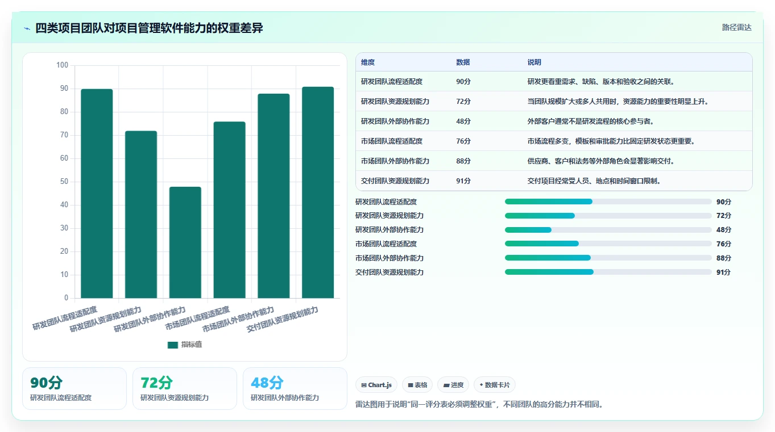Click the 72分 value in the table

click(x=463, y=102)
